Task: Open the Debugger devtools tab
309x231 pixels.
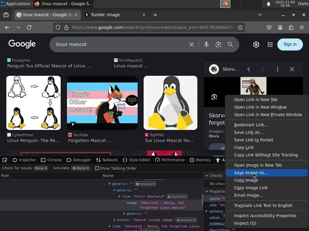Action: [x=79, y=160]
